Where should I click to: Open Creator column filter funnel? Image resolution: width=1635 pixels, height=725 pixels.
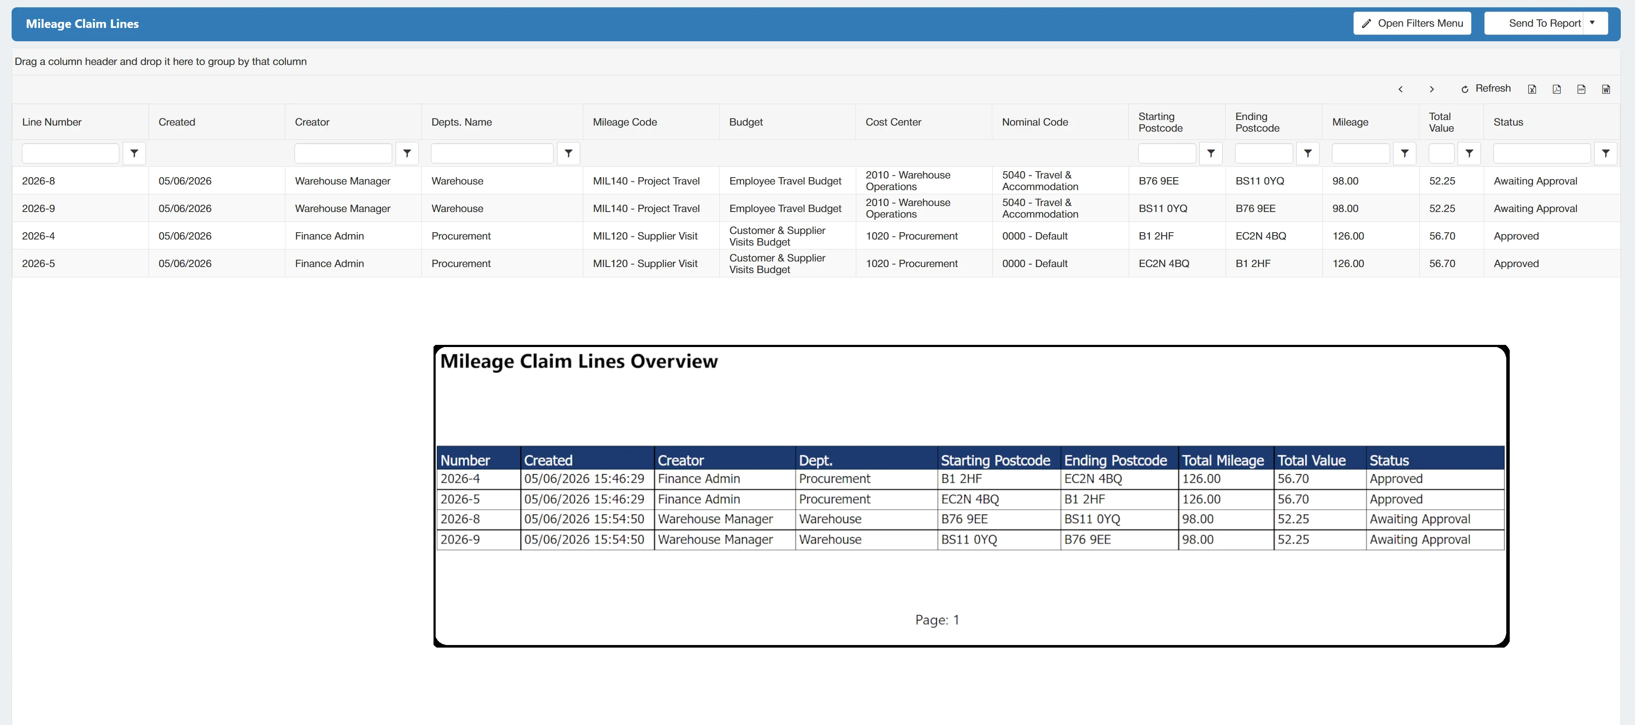pyautogui.click(x=407, y=154)
